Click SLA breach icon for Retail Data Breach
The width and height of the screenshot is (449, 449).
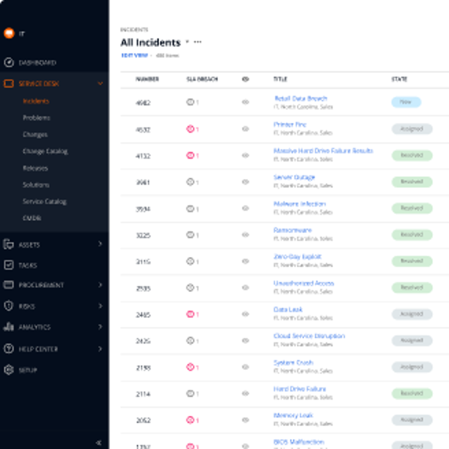click(190, 102)
